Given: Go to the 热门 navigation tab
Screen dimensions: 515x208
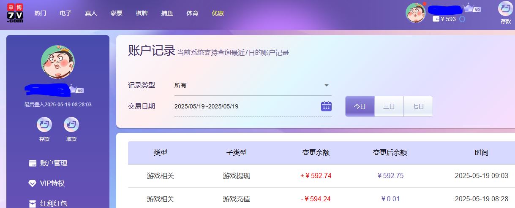Looking at the screenshot, I should [x=40, y=13].
